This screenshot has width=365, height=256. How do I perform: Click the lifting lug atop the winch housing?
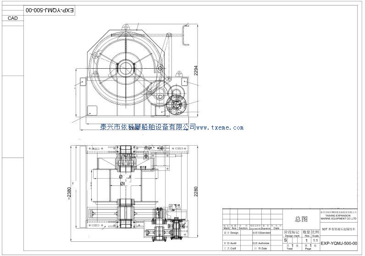click(x=124, y=27)
